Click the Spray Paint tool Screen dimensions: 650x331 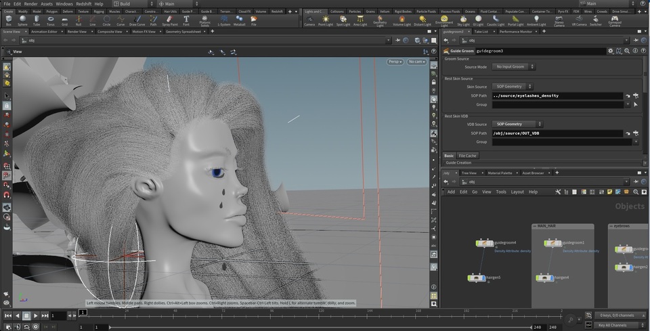(170, 20)
